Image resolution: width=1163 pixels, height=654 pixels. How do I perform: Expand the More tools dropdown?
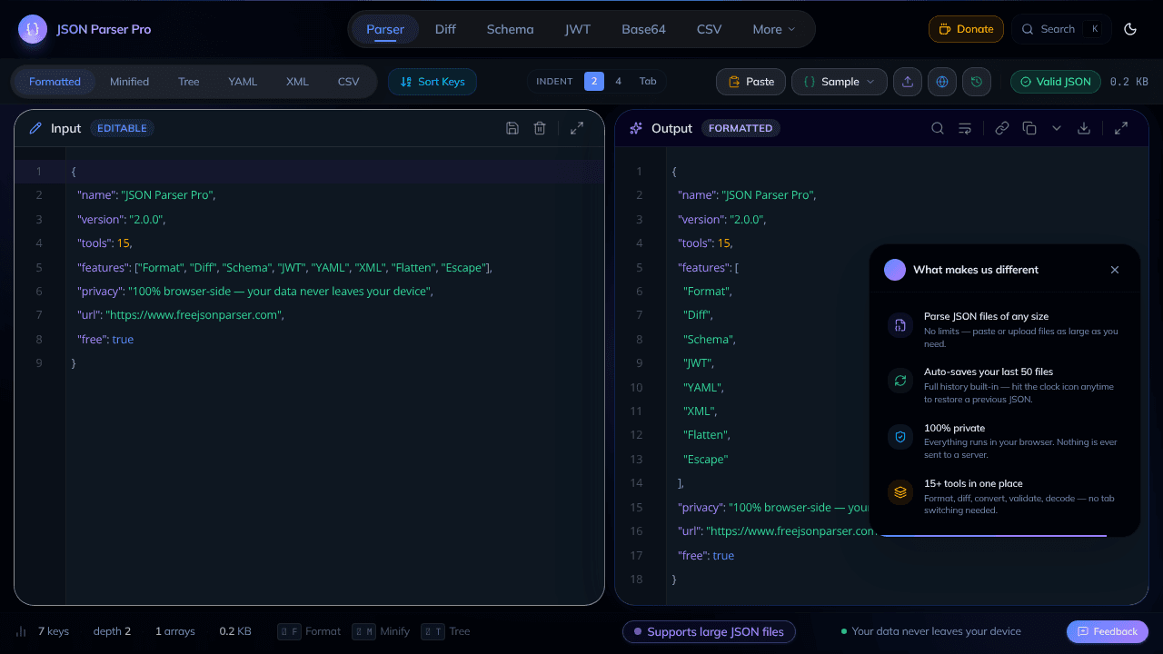pyautogui.click(x=774, y=29)
